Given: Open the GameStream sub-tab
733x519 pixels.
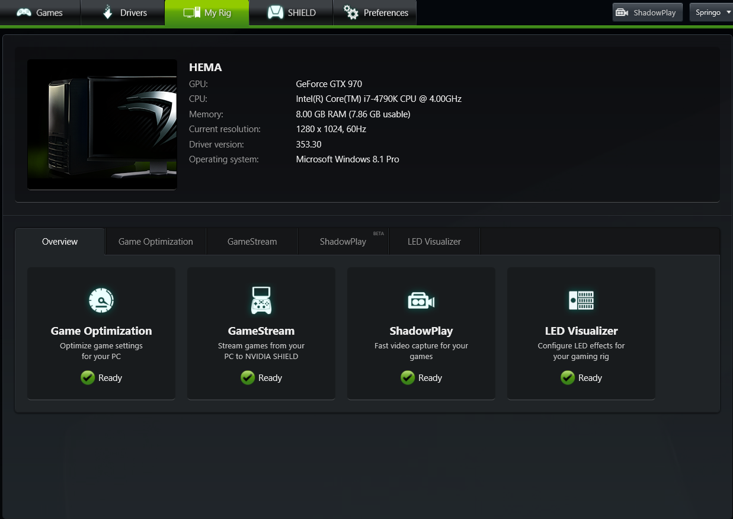Looking at the screenshot, I should point(252,242).
